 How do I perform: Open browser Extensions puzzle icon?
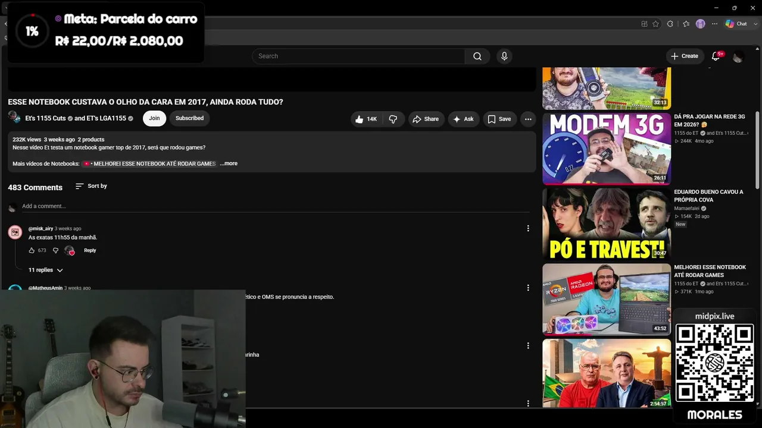pyautogui.click(x=670, y=24)
